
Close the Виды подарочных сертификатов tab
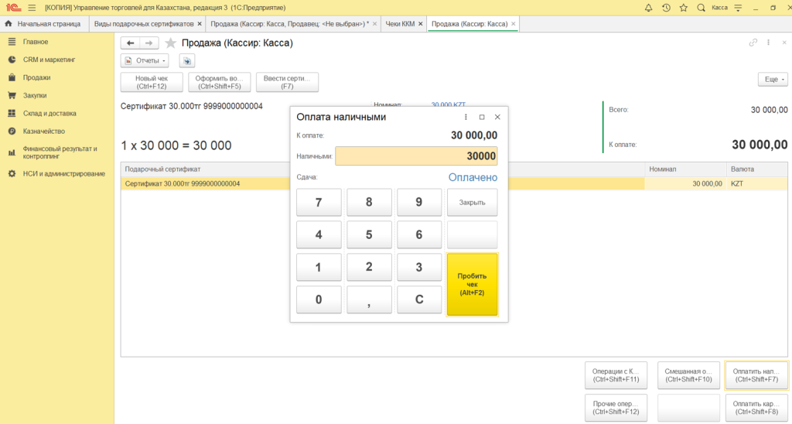coord(200,24)
